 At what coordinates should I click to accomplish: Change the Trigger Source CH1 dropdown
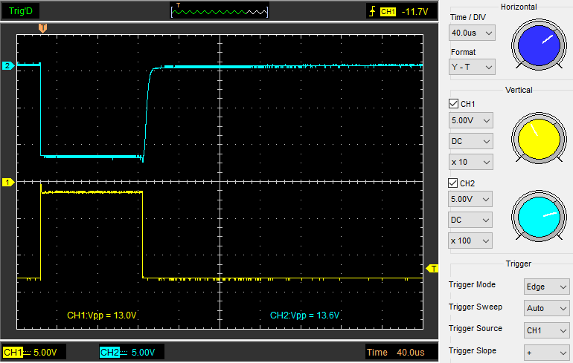coord(546,330)
